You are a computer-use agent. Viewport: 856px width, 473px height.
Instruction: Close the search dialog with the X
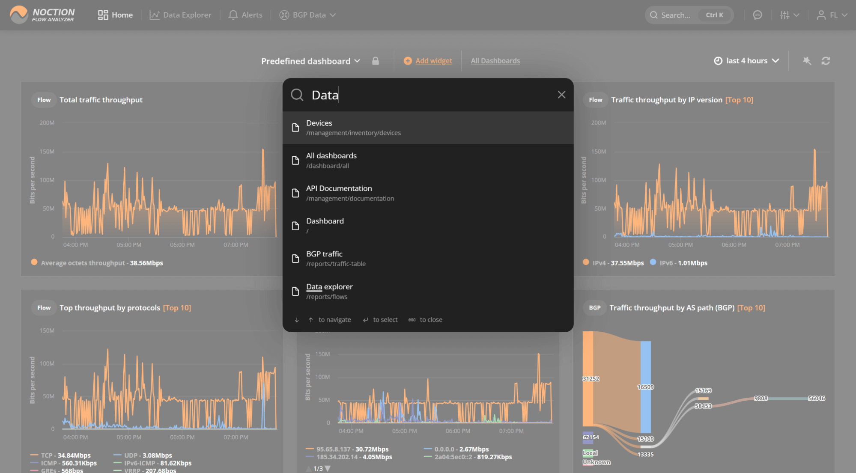pyautogui.click(x=561, y=95)
